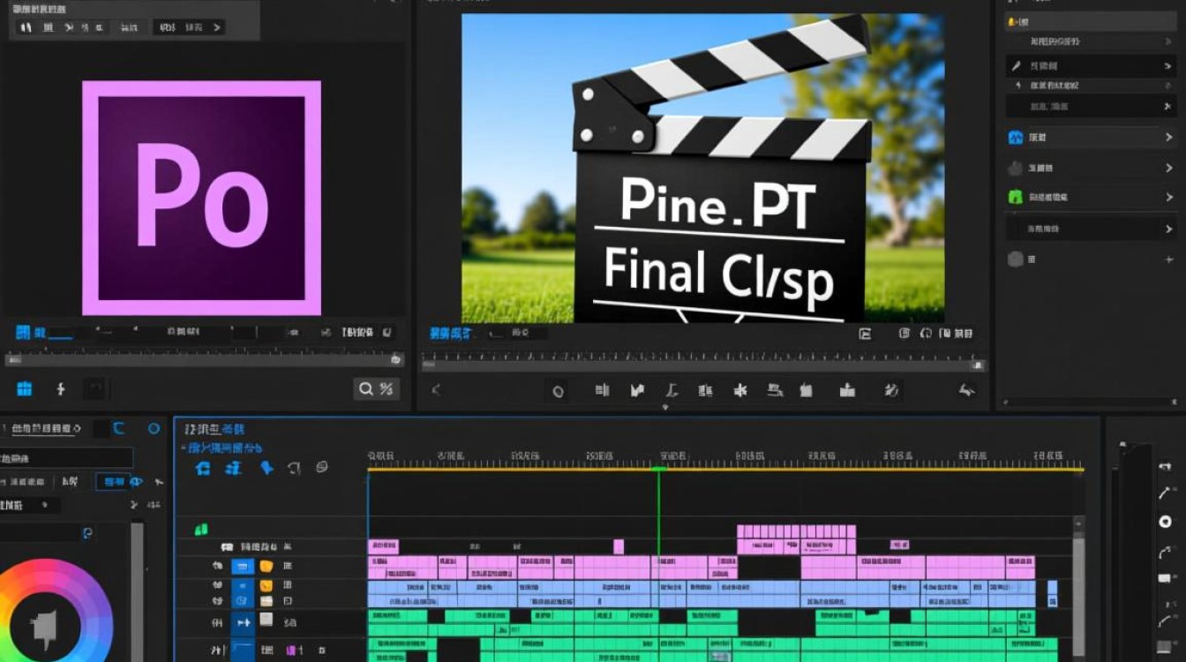Click the chevron ending the top-left panel toolbar
This screenshot has height=662, width=1186.
point(217,27)
